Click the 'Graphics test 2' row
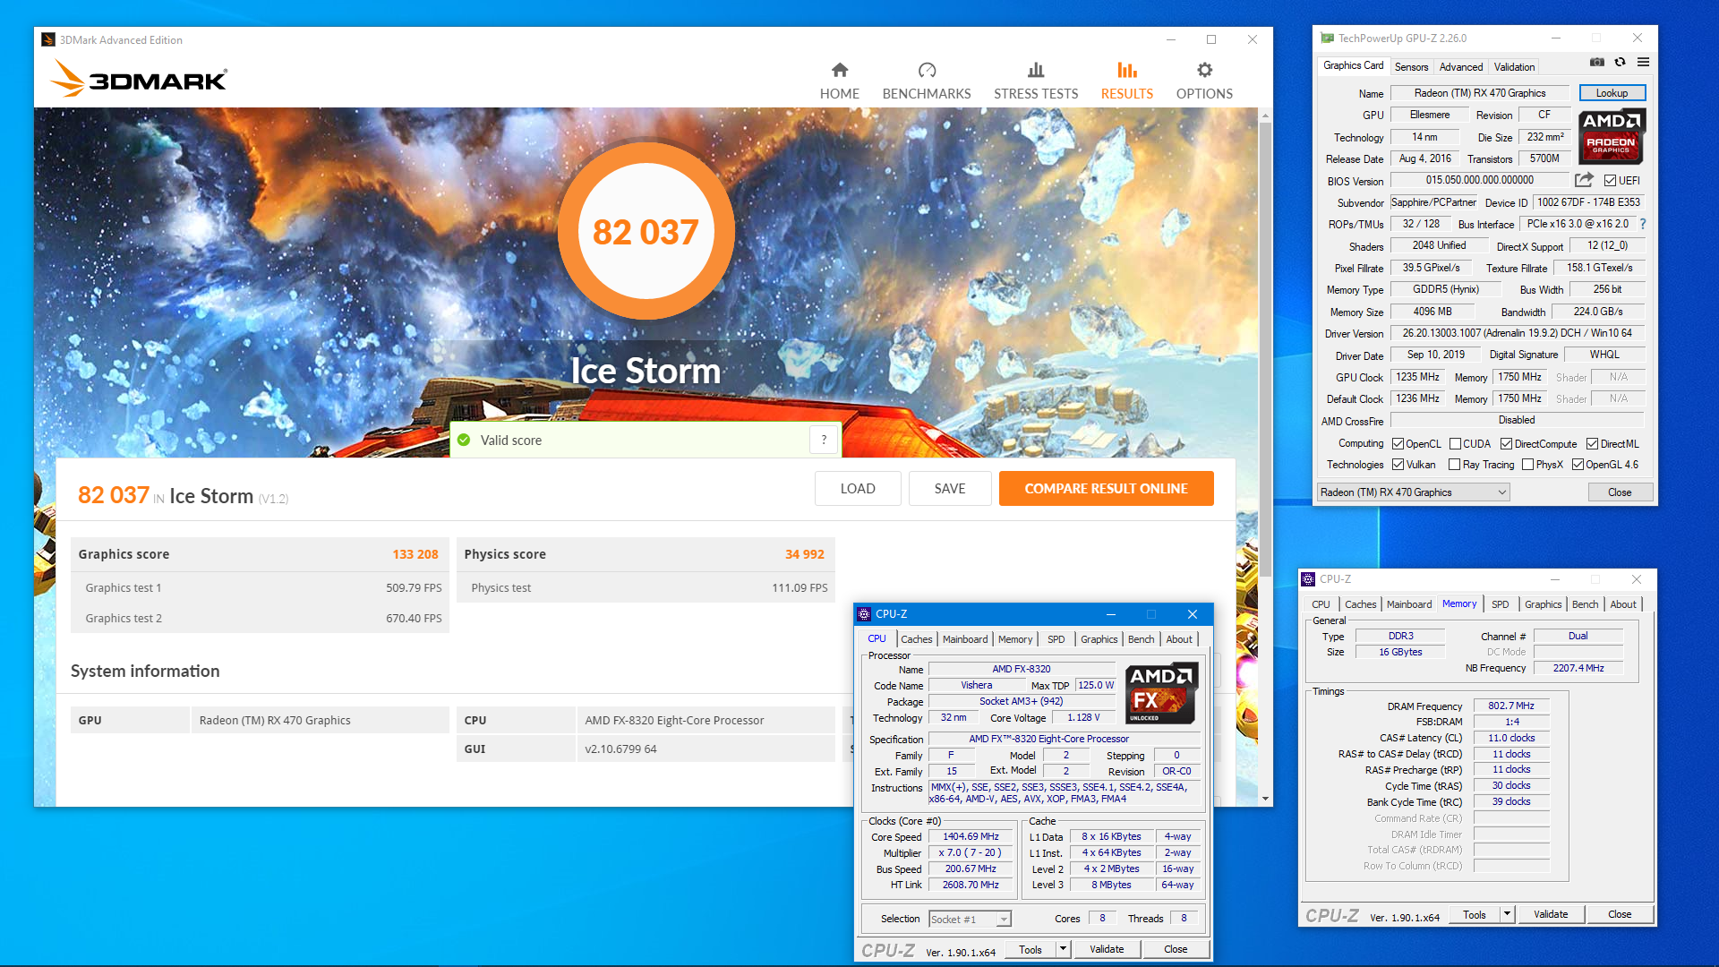This screenshot has width=1719, height=967. tap(261, 618)
